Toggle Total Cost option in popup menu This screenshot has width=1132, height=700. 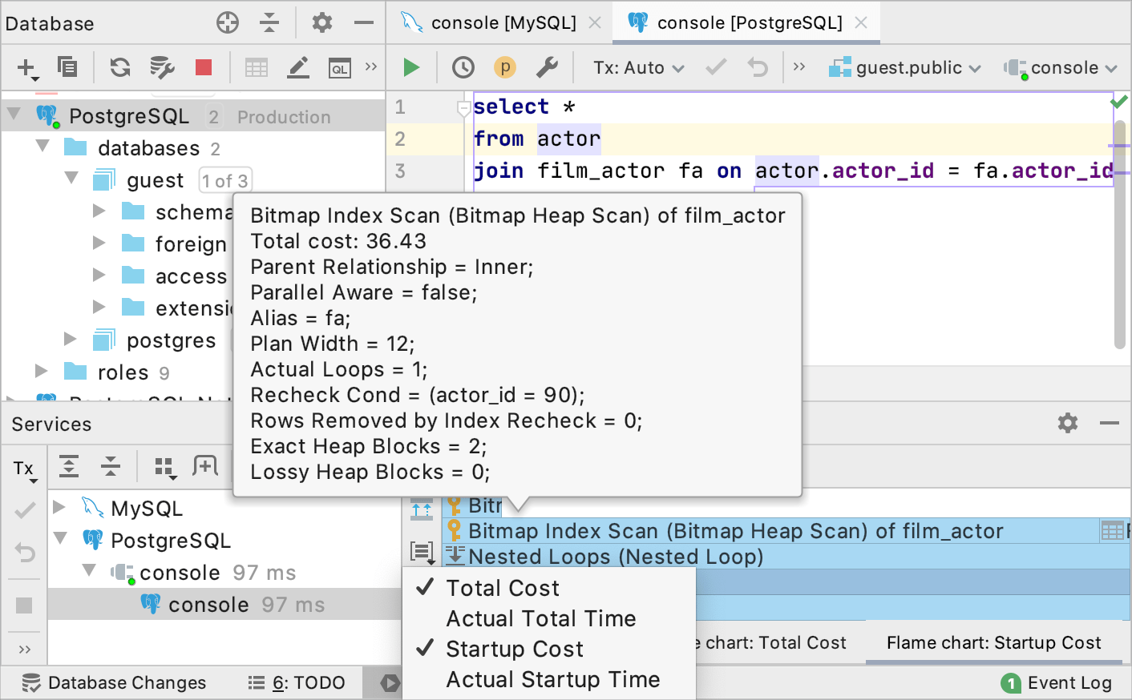503,589
